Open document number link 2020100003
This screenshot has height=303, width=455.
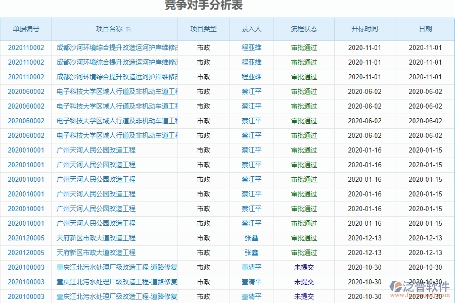[25, 267]
